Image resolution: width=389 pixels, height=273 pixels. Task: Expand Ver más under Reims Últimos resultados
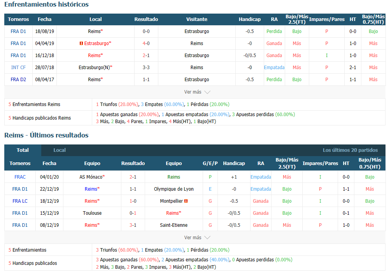coord(197,237)
